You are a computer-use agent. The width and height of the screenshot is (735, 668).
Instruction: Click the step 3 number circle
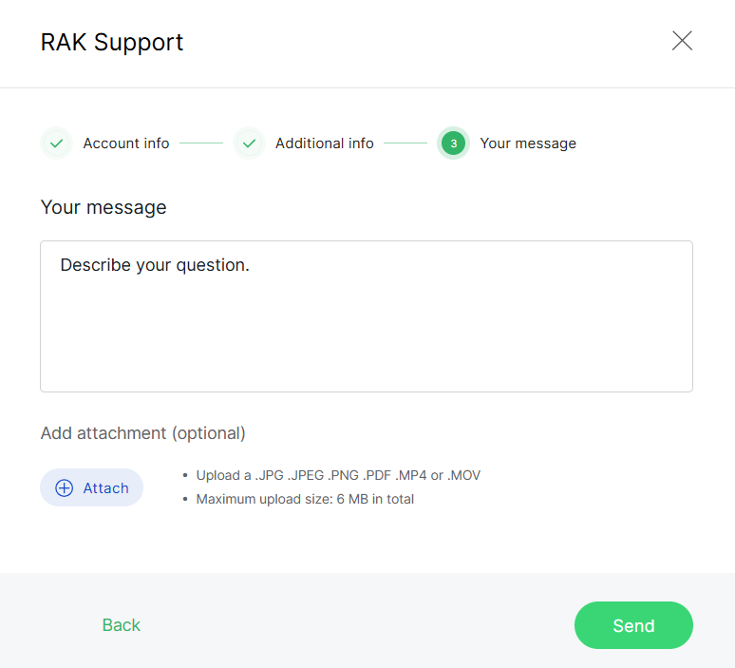(453, 143)
